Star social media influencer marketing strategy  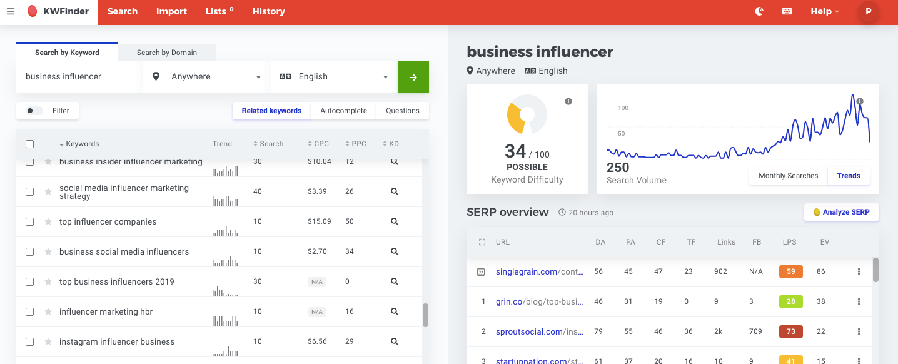48,192
